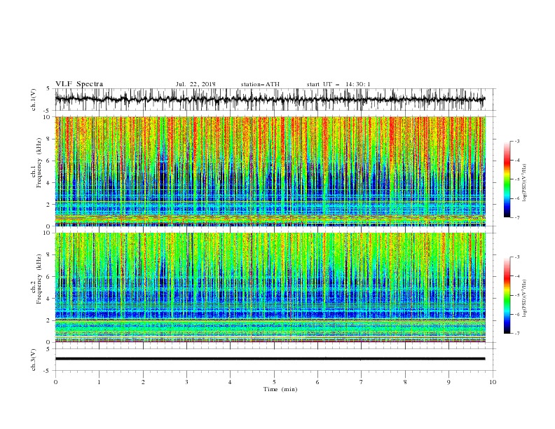Viewport: 555px width, 429px height.
Task: Click inside the ch.1 spectrogram panel
Action: (270, 171)
